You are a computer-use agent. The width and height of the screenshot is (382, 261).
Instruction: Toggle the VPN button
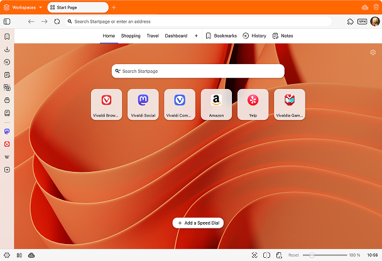(x=362, y=21)
